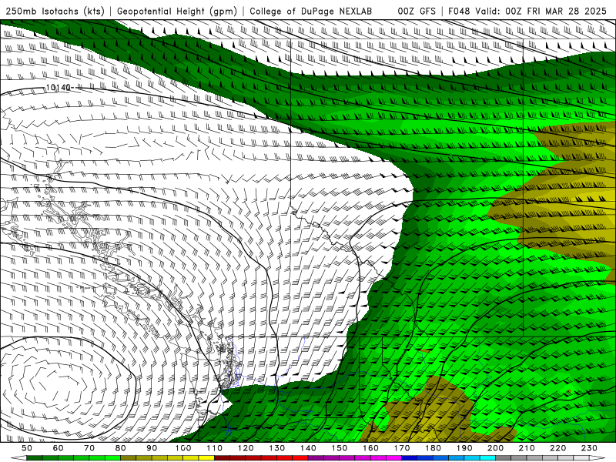
Task: Click the '210' value on the color scale
Action: point(527,448)
